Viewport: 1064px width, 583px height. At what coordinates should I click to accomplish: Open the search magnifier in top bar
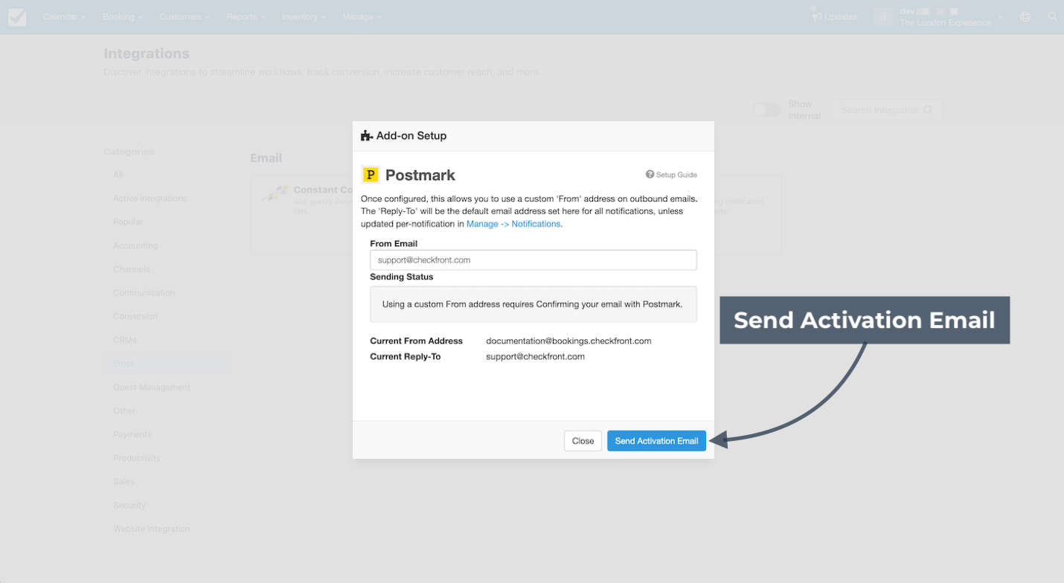pyautogui.click(x=1052, y=16)
